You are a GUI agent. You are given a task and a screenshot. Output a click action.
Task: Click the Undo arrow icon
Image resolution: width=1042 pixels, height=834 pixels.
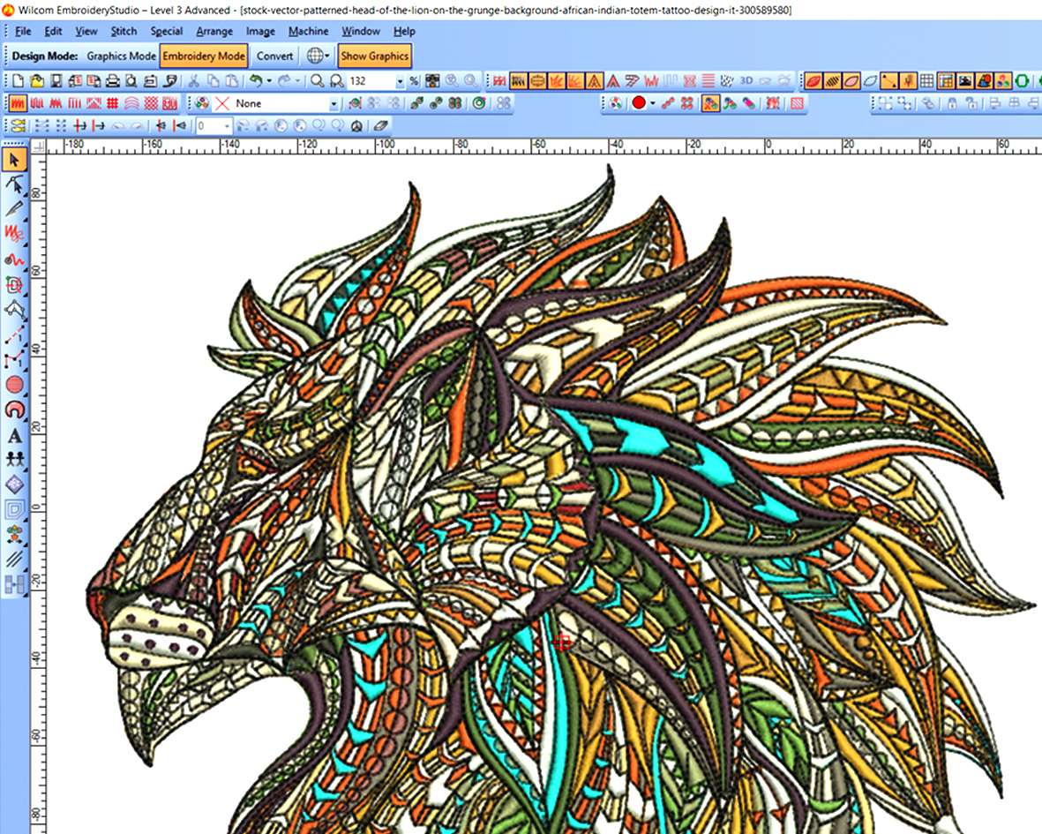256,81
